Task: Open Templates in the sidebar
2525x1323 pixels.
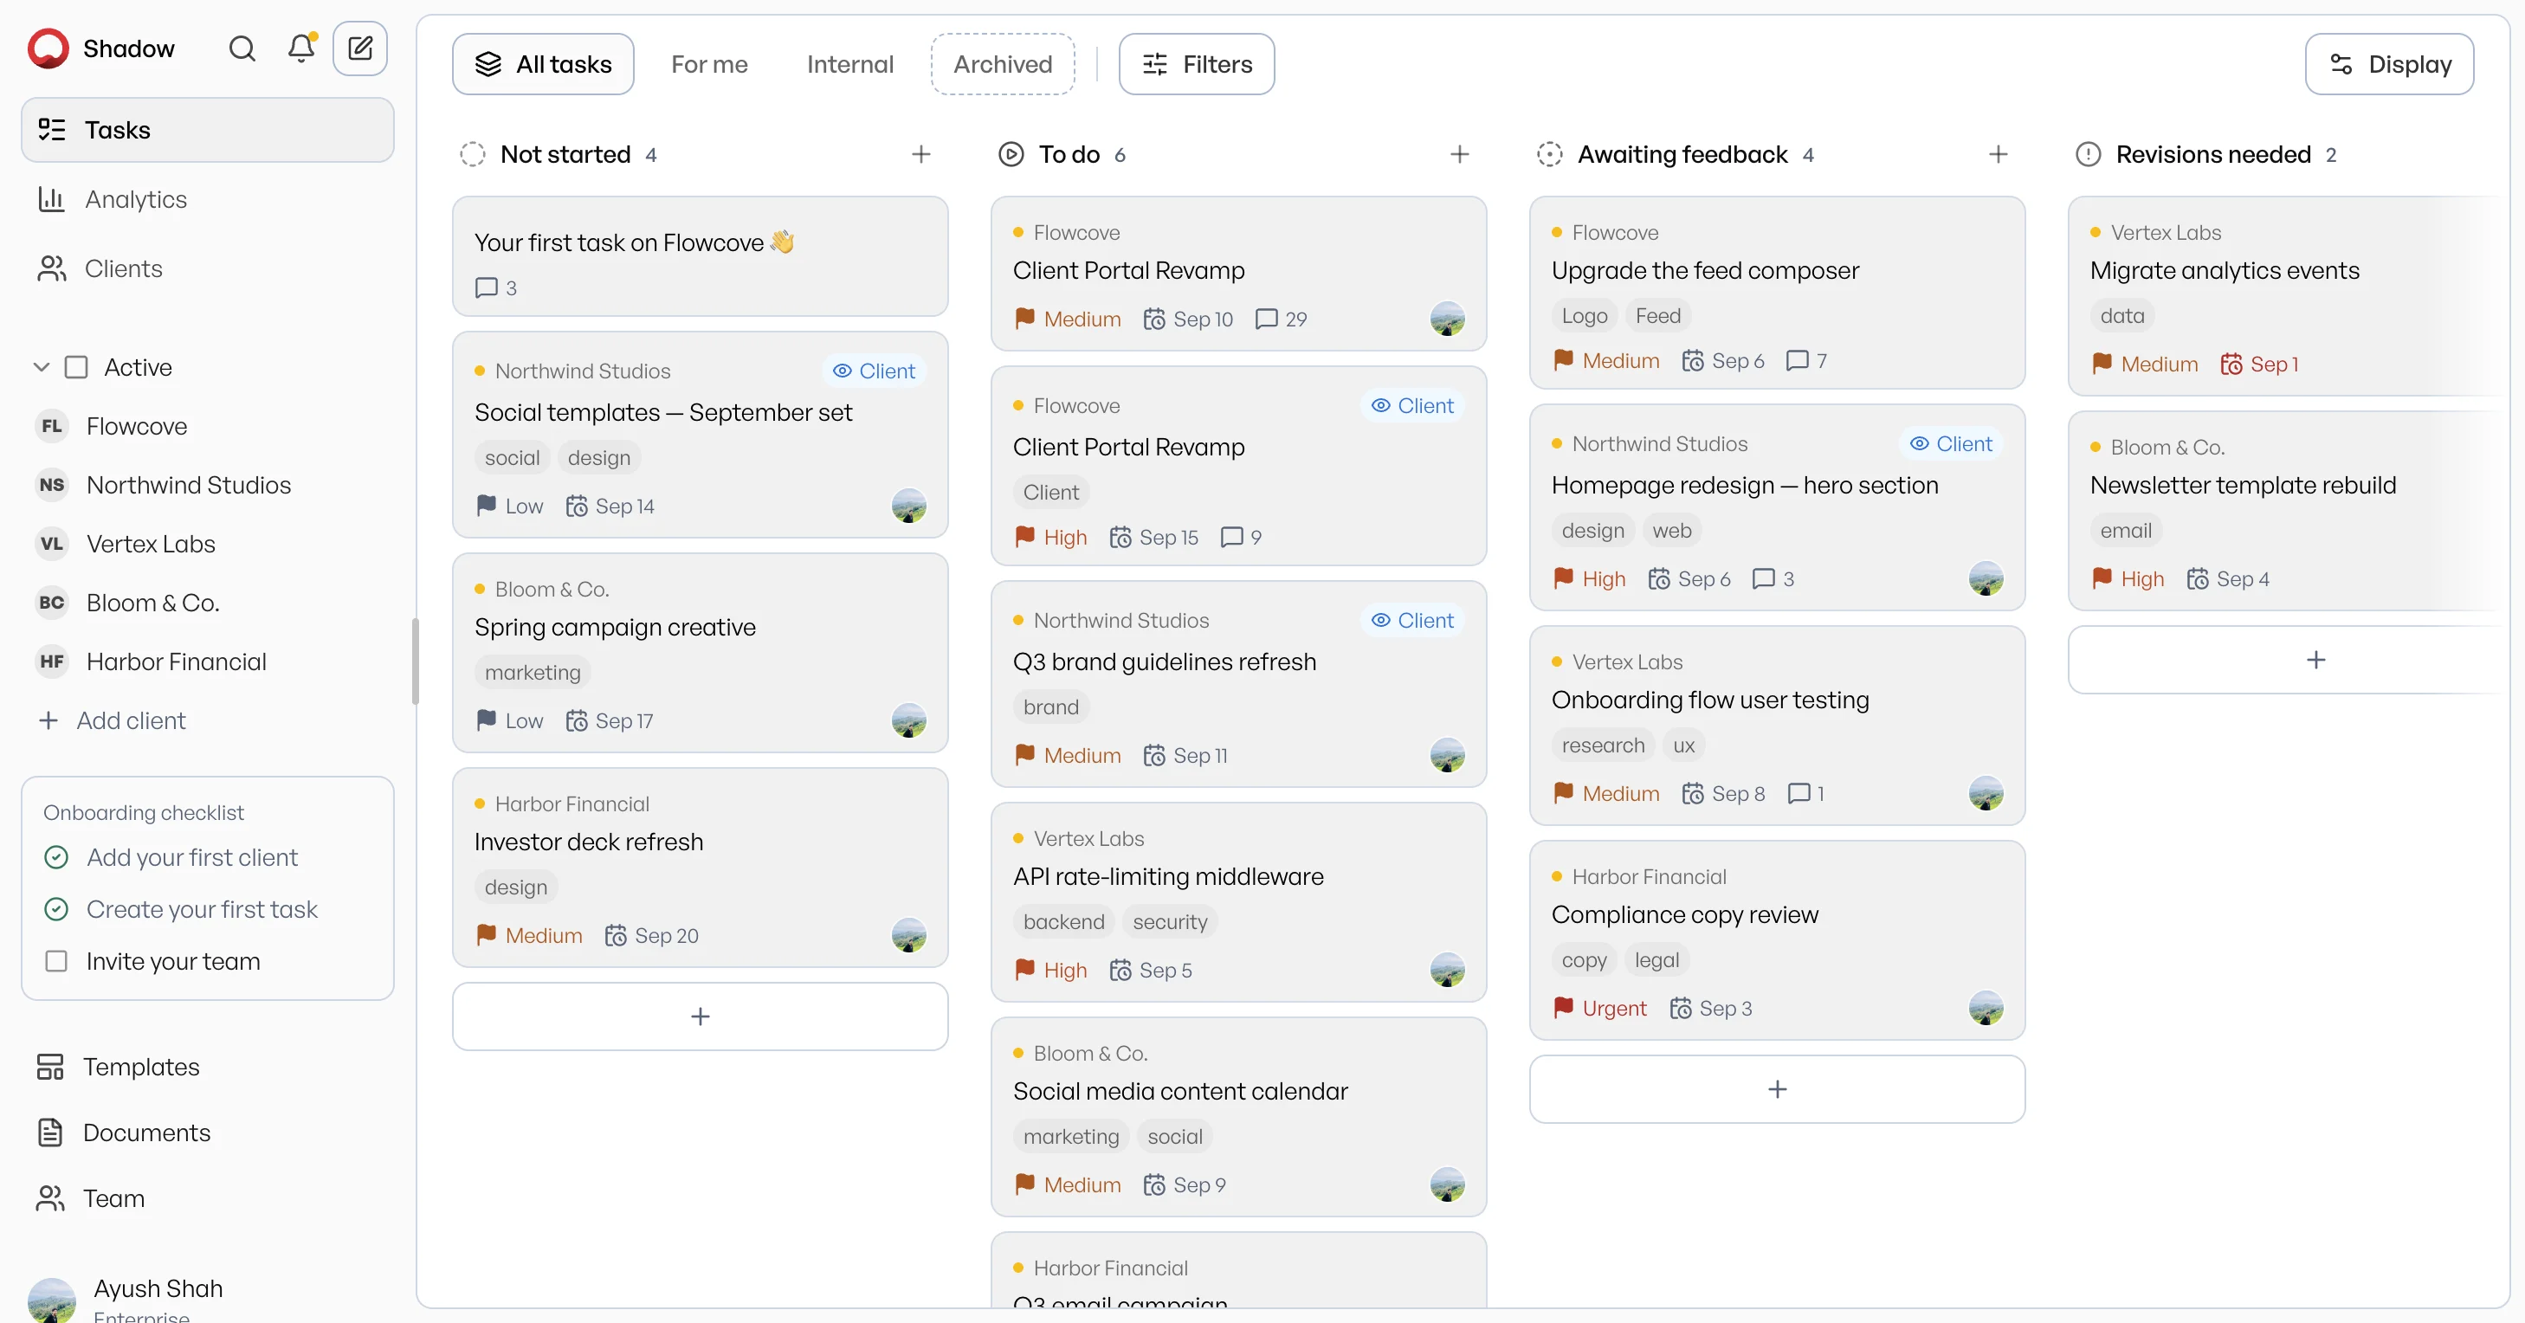Action: 208,1066
